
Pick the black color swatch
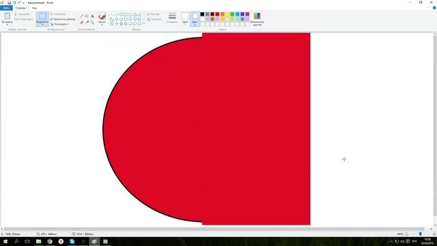tap(202, 14)
